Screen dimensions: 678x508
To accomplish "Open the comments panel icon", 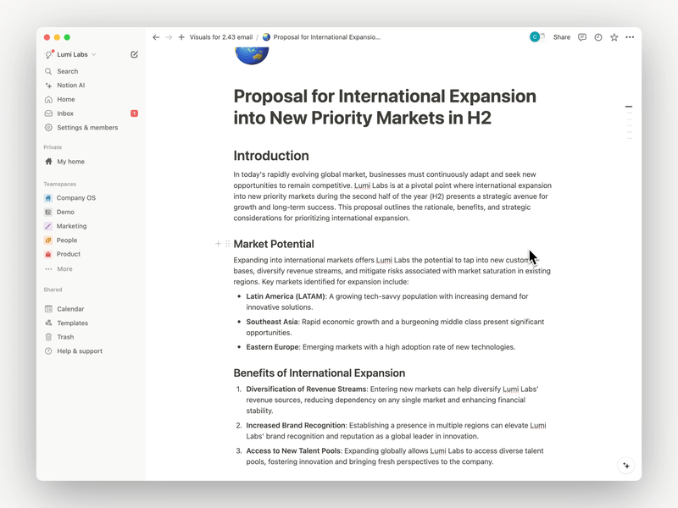I will pyautogui.click(x=582, y=37).
